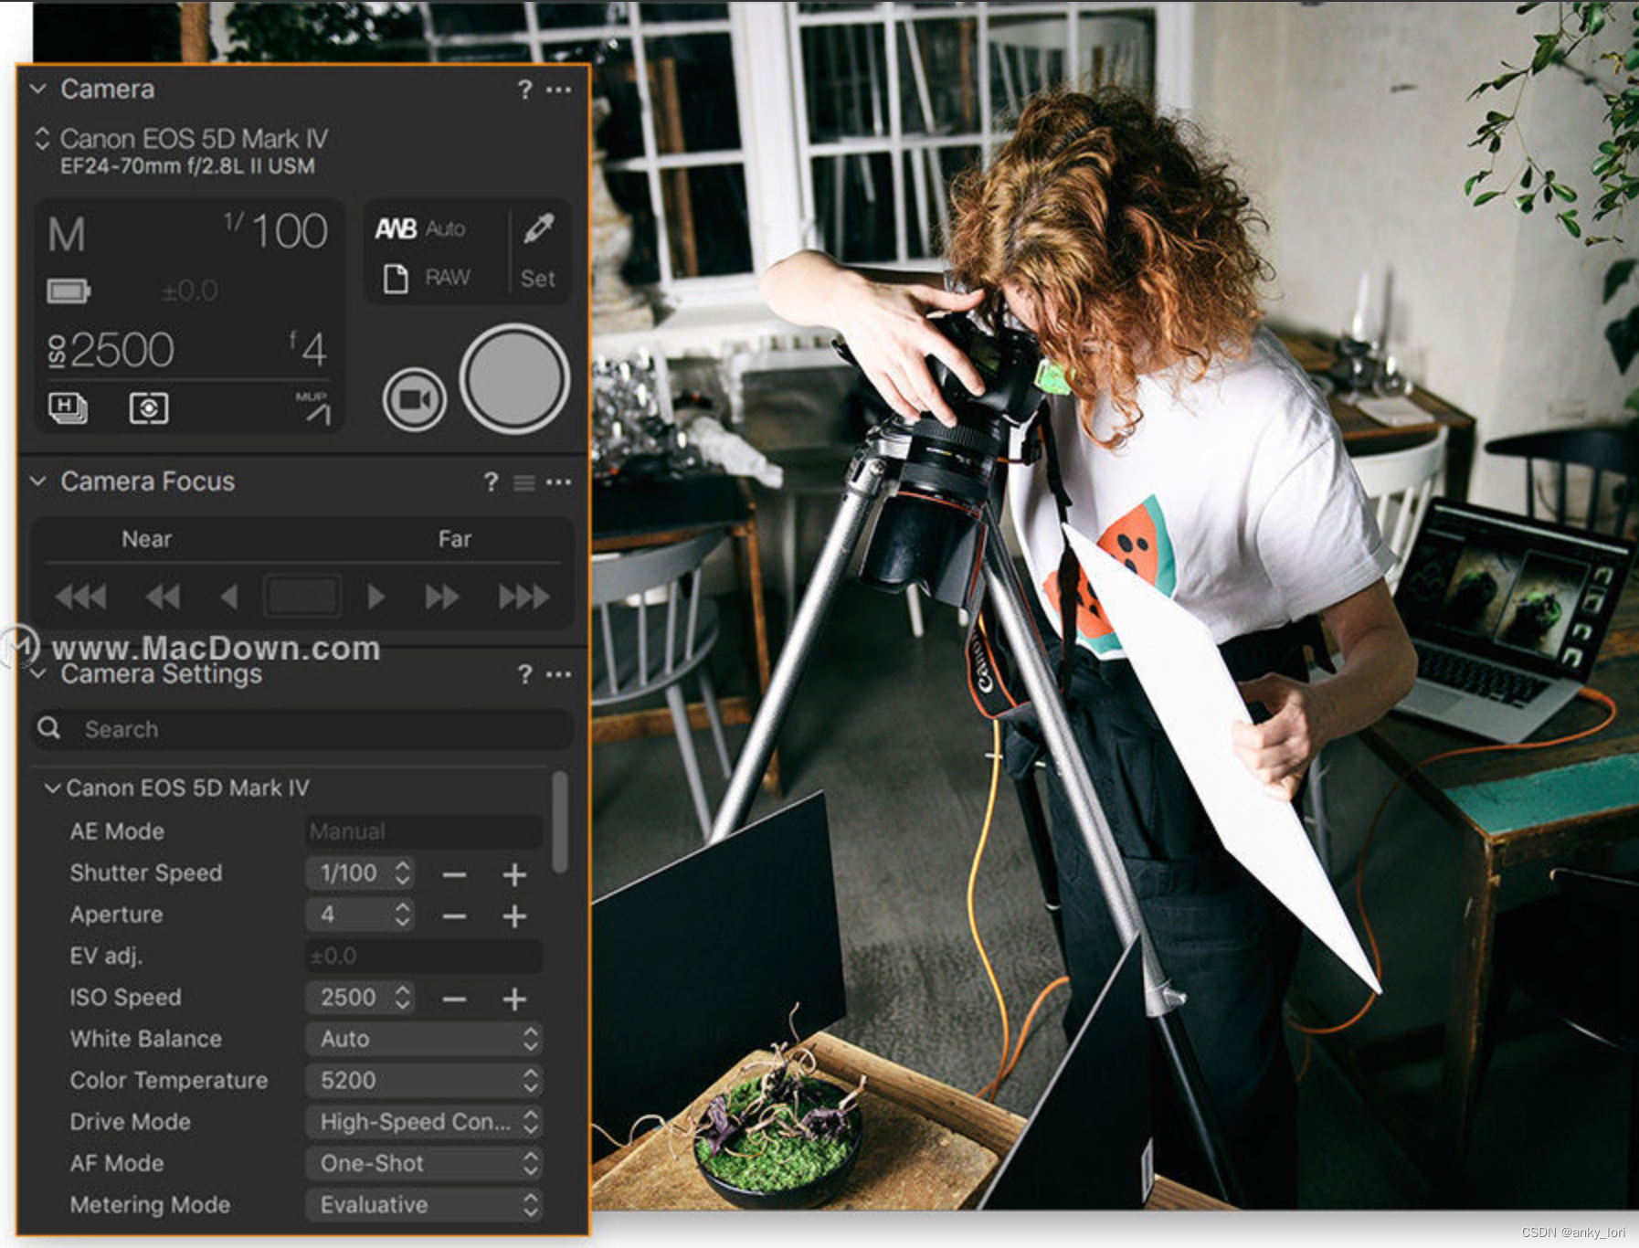1639x1248 pixels.
Task: Open Camera Focus three-dot options menu
Action: coord(558,481)
